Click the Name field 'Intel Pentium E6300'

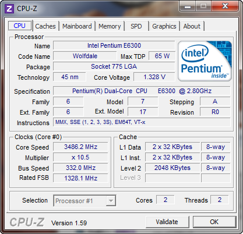[x=114, y=45]
